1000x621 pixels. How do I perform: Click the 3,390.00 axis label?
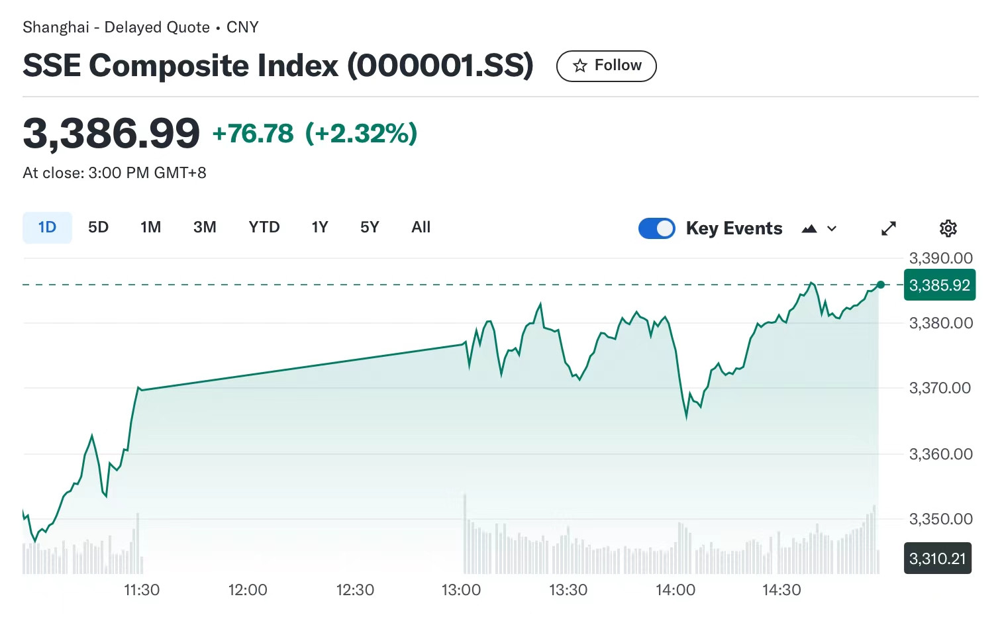click(x=941, y=258)
